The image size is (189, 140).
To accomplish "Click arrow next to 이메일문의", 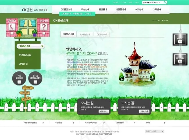I will tap(134, 123).
